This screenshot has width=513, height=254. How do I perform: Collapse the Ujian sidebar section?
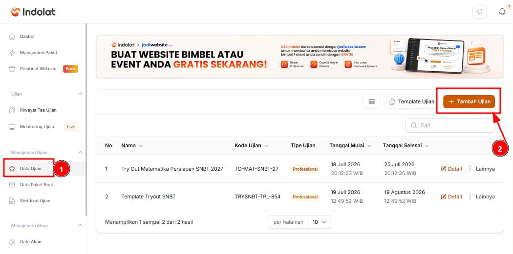81,94
